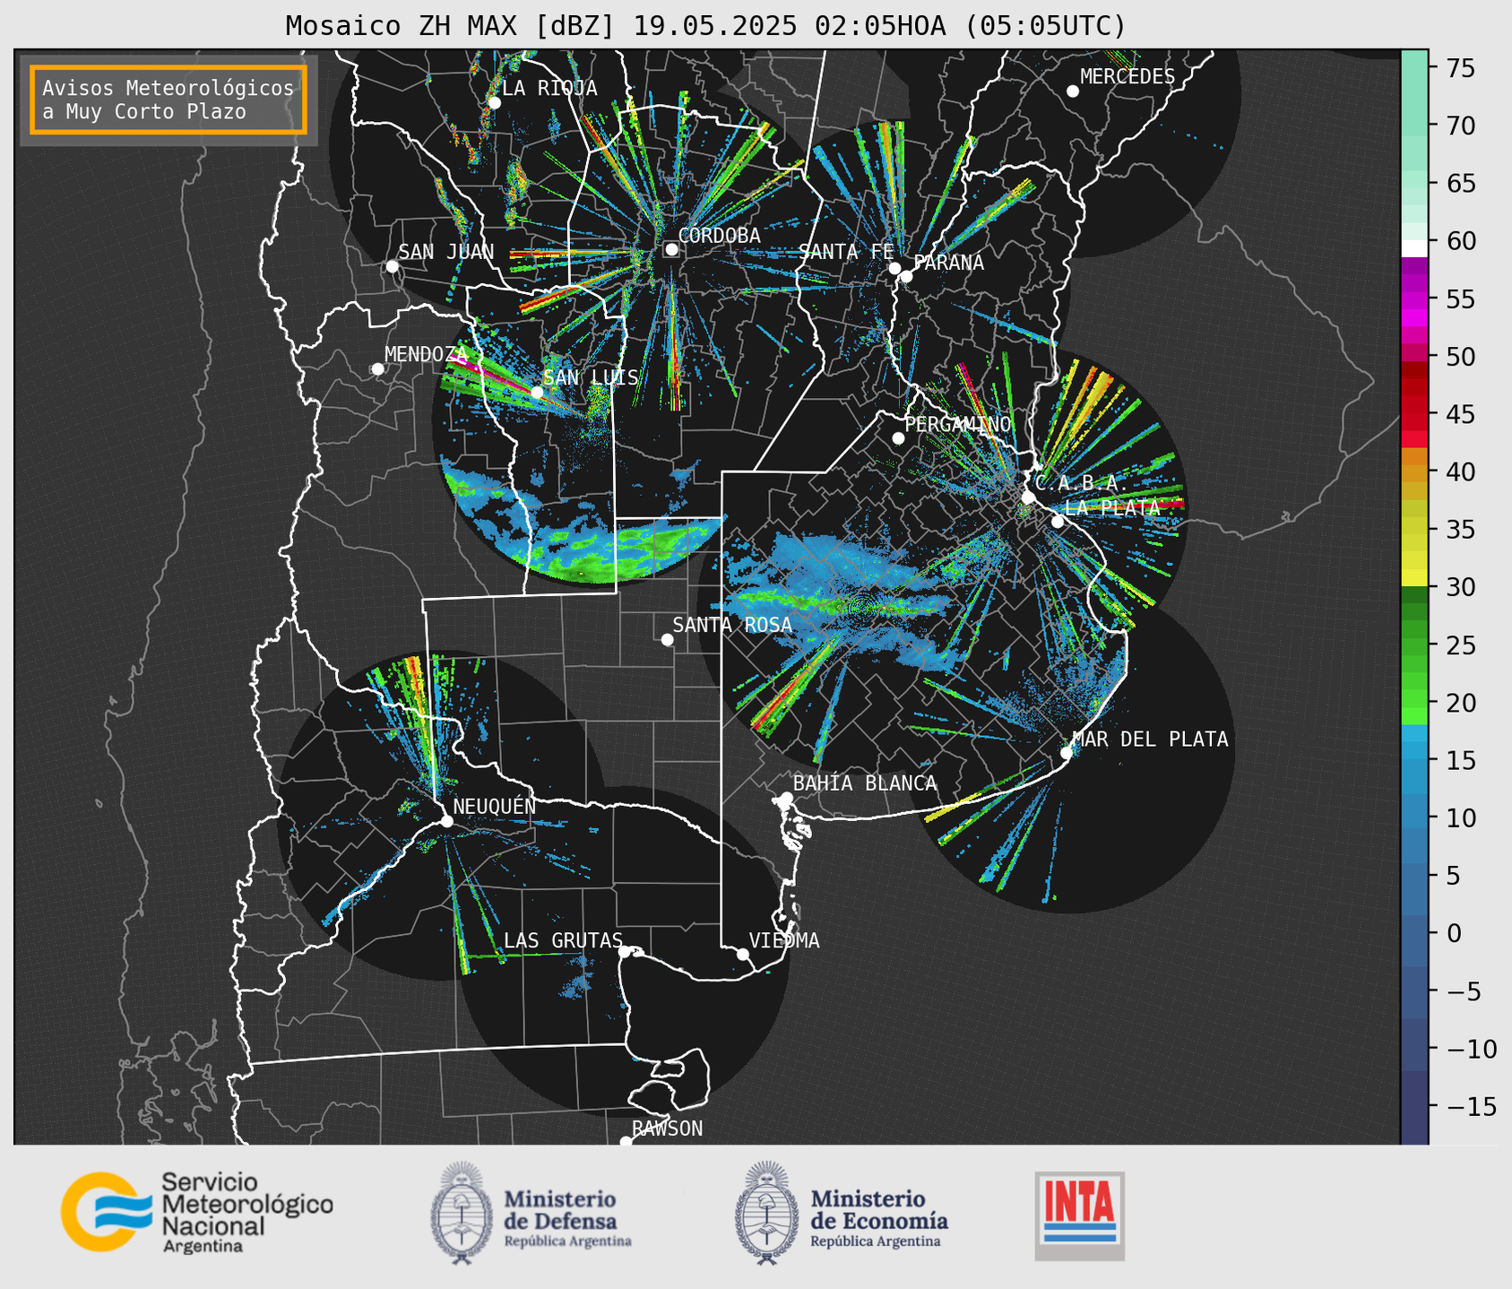Select the NEUQUÉN city marker dot
This screenshot has height=1289, width=1512.
[x=446, y=821]
